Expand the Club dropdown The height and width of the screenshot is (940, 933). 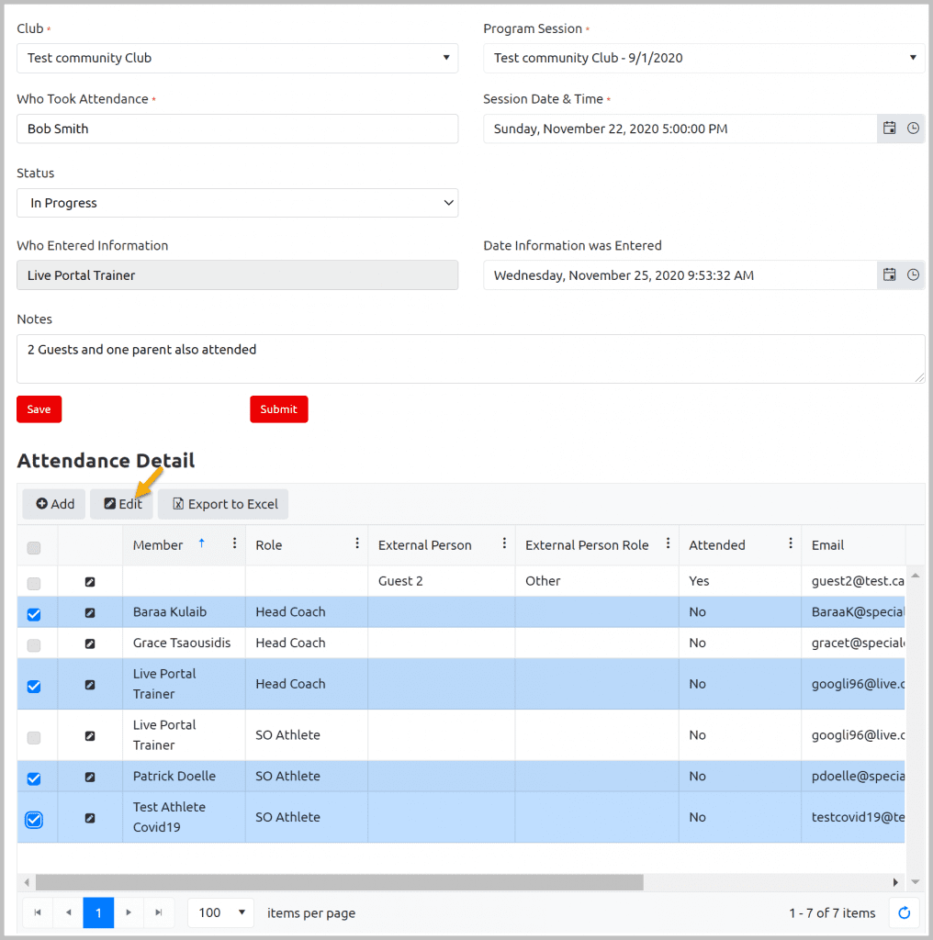[x=237, y=58]
